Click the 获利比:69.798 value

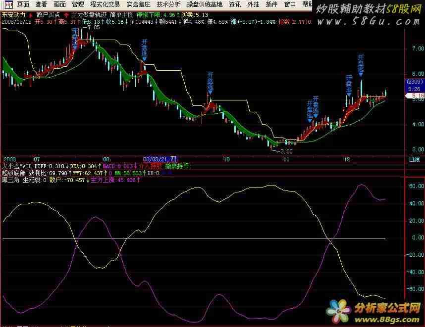click(x=48, y=173)
